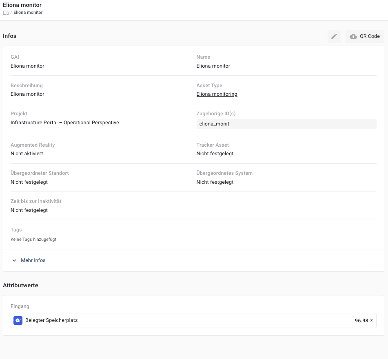The height and width of the screenshot is (359, 388).
Task: Click the blue Belegter Speicherplatz attribute icon
Action: point(18,320)
